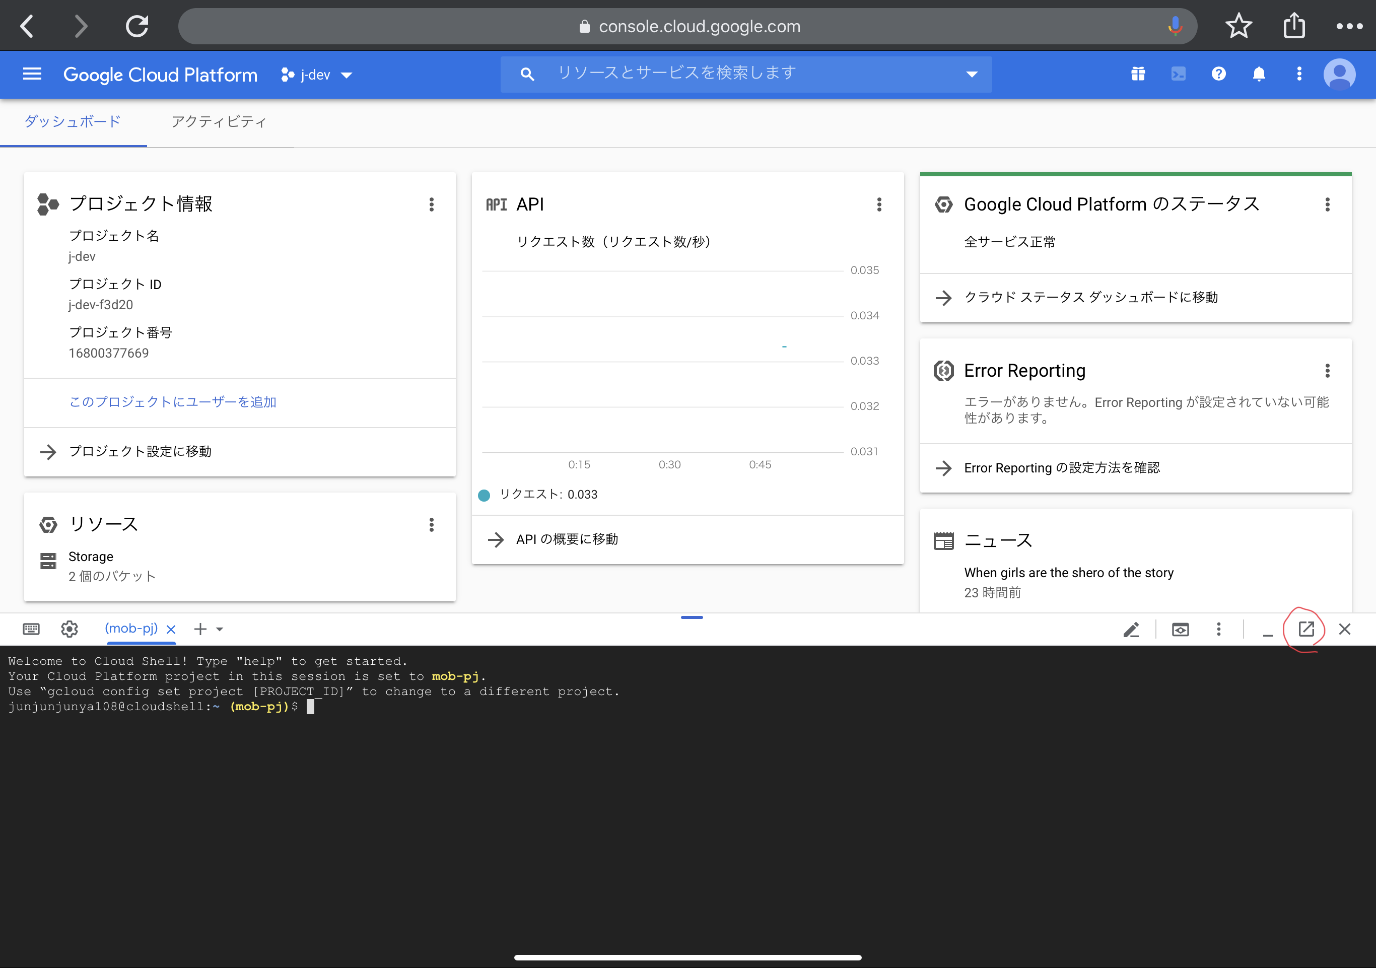Reload the browser page
This screenshot has height=968, width=1376.
[x=136, y=26]
